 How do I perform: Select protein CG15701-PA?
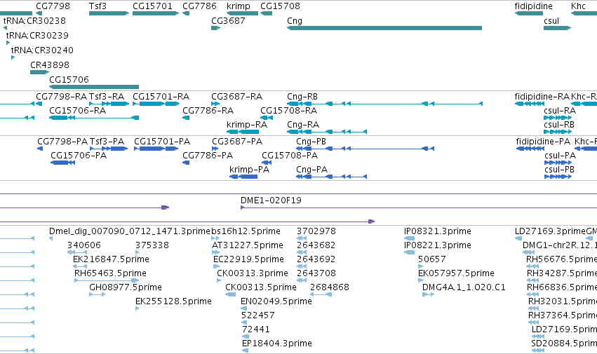(156, 149)
